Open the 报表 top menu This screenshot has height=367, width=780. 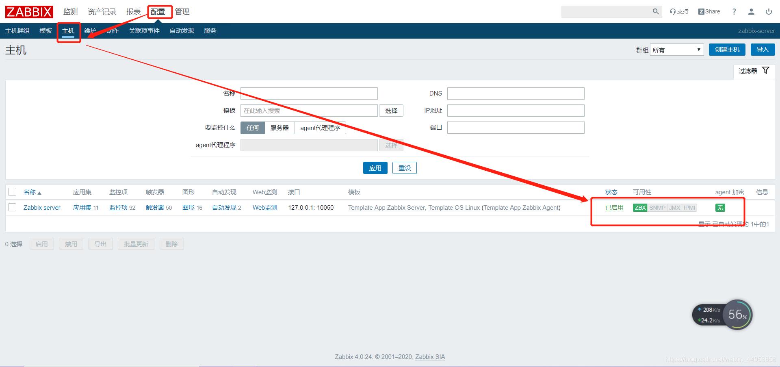click(133, 12)
